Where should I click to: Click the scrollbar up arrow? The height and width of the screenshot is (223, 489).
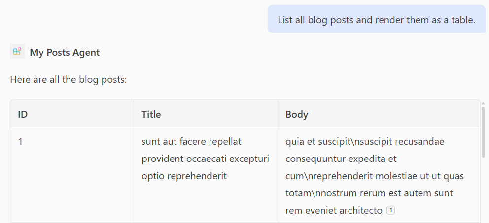[483, 103]
